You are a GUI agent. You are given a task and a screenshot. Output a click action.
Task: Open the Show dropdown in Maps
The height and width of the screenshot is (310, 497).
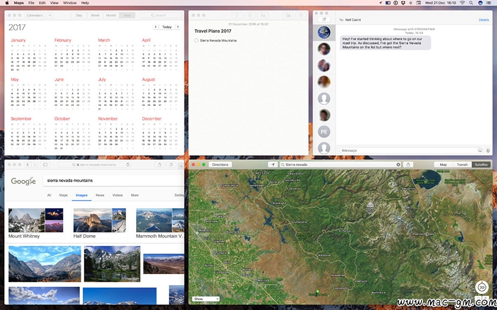point(206,299)
